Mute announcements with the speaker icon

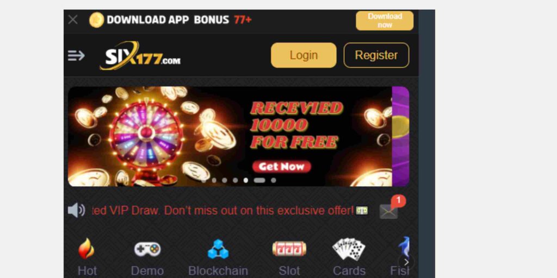pos(76,211)
